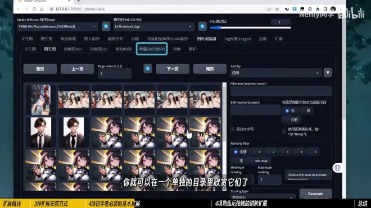Open 其他 sub-tab in image browser

tap(177, 49)
